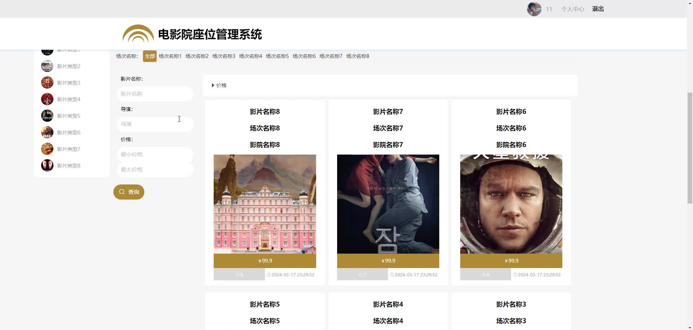The width and height of the screenshot is (693, 330).
Task: Open the astronaut poster of 影片名称6
Action: click(x=511, y=204)
